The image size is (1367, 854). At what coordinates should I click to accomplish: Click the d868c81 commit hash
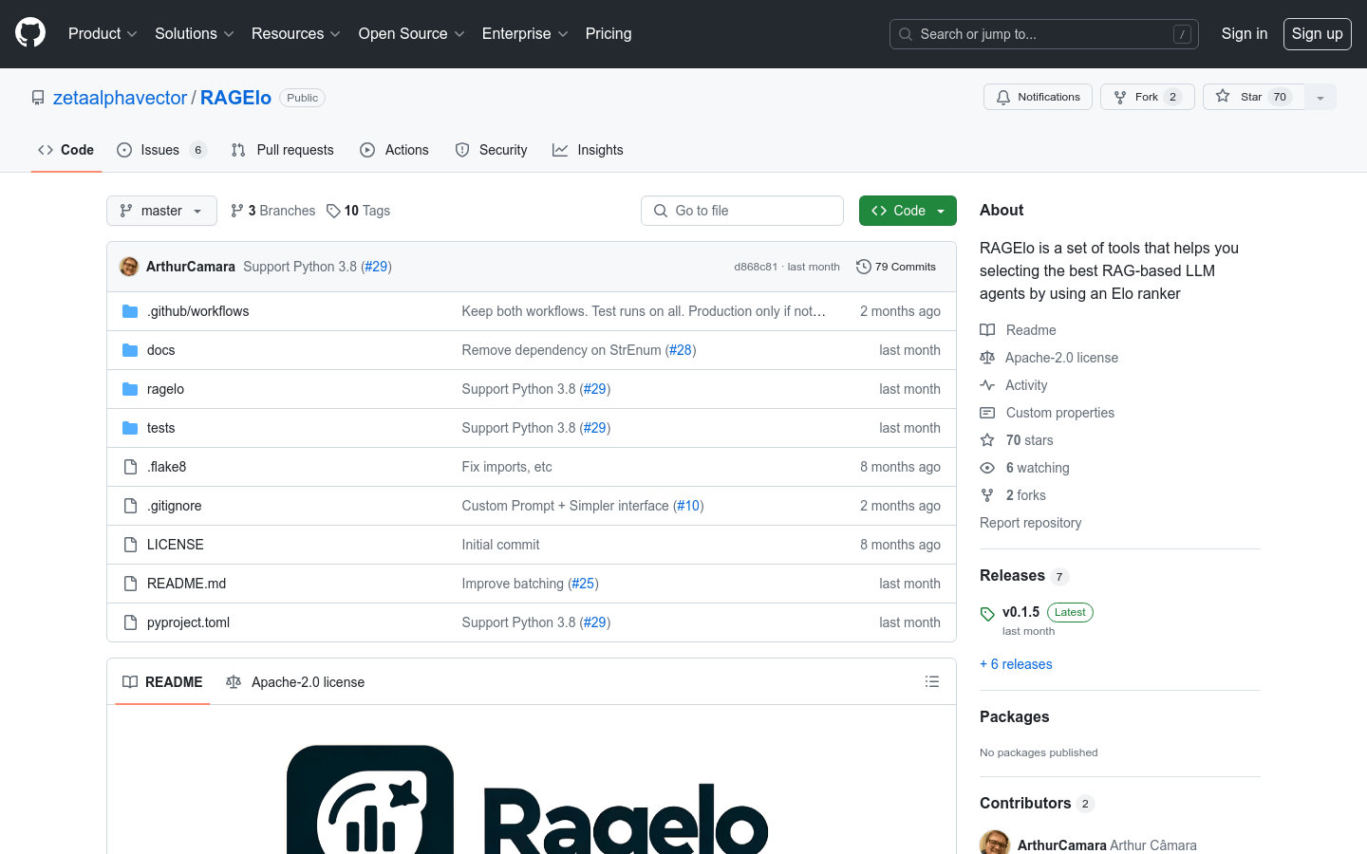[756, 267]
